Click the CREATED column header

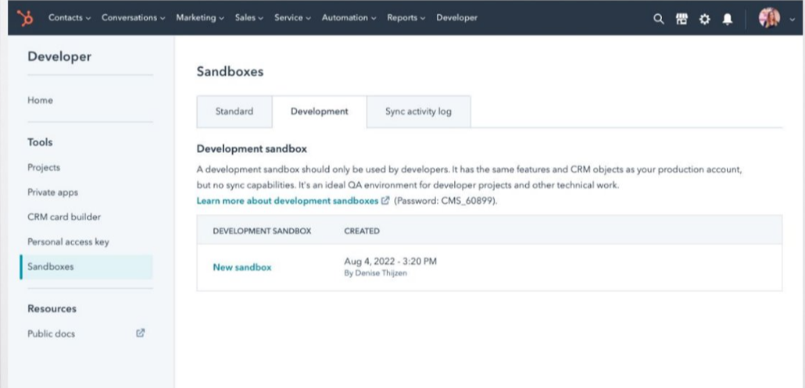click(362, 231)
